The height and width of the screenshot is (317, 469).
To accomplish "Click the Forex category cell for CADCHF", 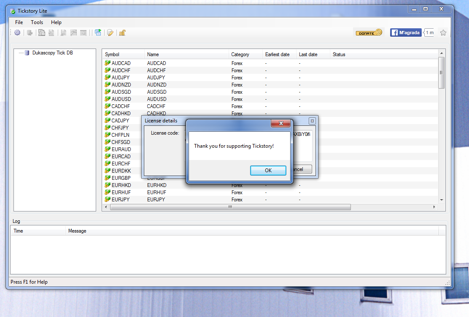I will tap(237, 106).
